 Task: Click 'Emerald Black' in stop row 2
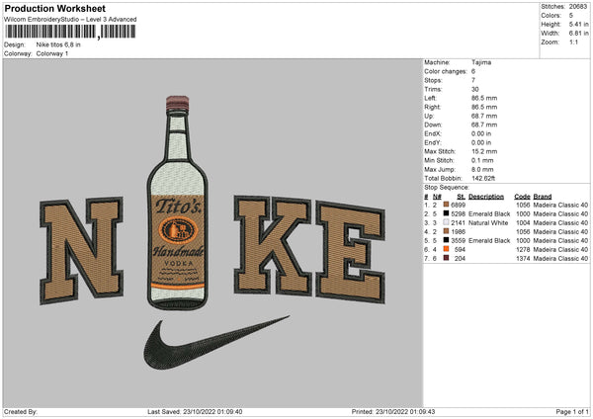pyautogui.click(x=489, y=214)
